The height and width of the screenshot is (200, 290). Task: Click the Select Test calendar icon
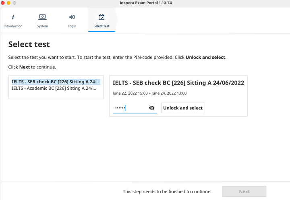click(x=101, y=17)
